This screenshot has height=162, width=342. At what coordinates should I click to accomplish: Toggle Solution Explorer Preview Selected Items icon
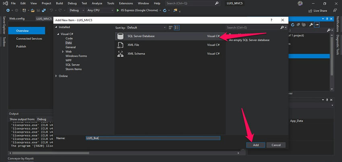pyautogui.click(x=317, y=25)
